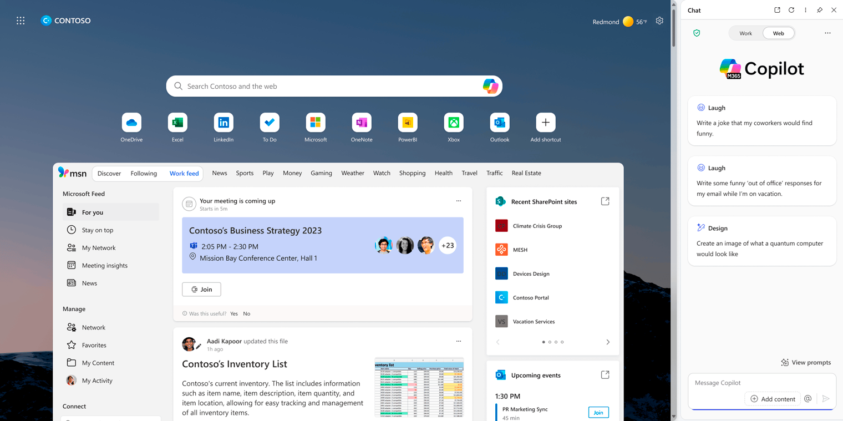This screenshot has height=421, width=843.
Task: Open My Activity under Manage
Action: pyautogui.click(x=110, y=381)
